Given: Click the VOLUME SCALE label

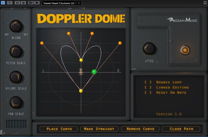Looking at the screenshot, I should tap(16, 88).
